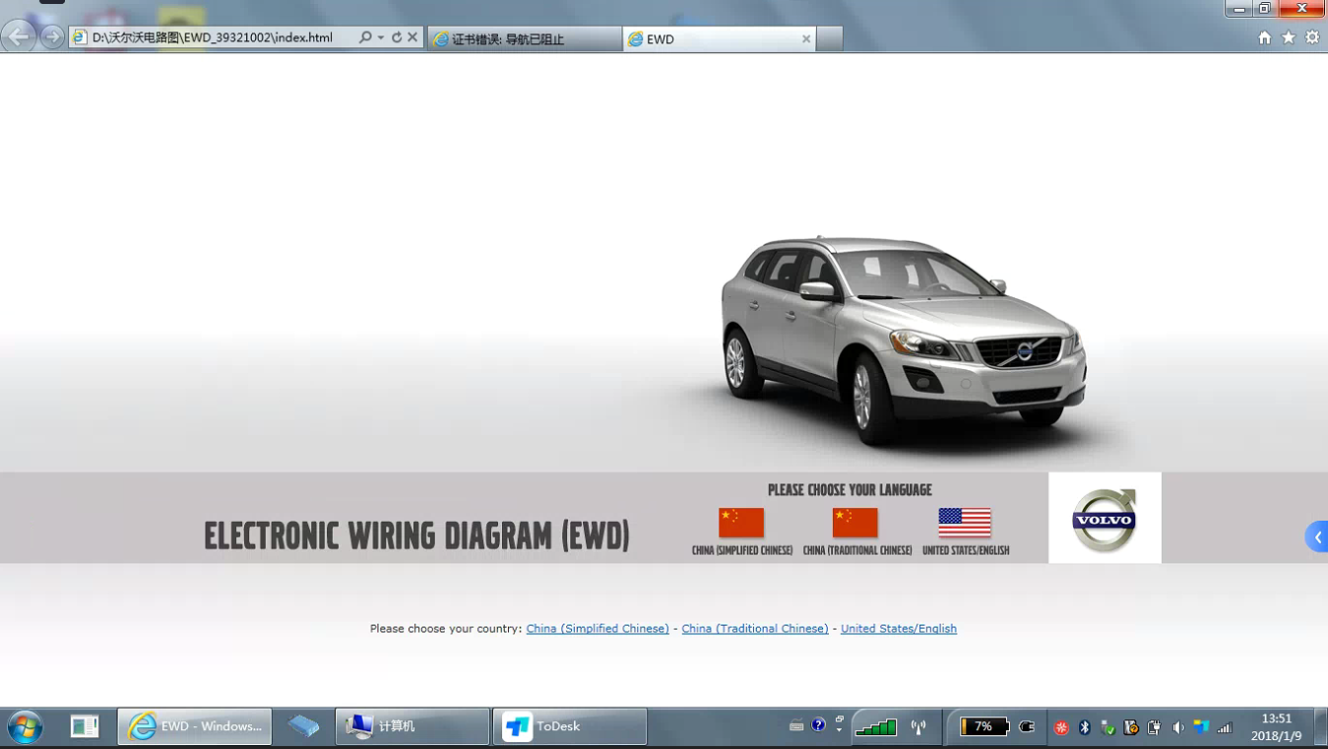Click the network signal bars tray icon
The width and height of the screenshot is (1328, 749).
click(x=1225, y=728)
